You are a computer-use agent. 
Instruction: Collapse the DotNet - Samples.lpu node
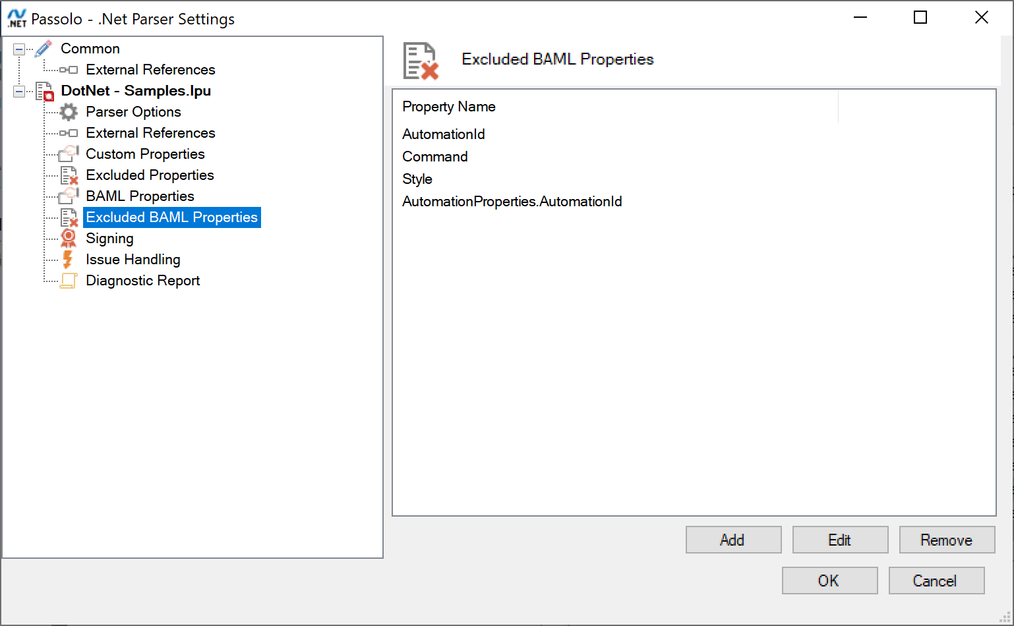point(19,91)
